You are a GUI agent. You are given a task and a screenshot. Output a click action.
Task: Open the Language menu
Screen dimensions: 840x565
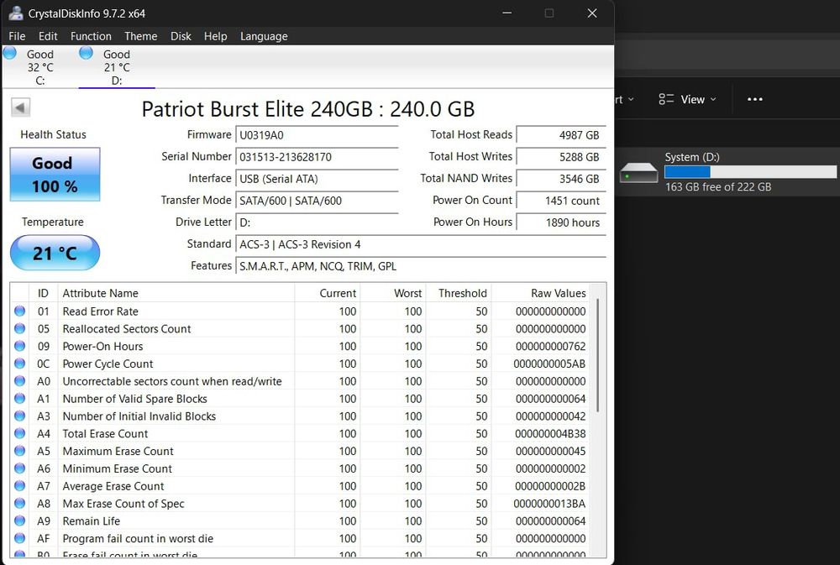pyautogui.click(x=264, y=36)
